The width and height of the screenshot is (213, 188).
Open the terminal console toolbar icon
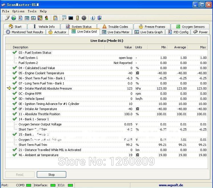tap(71, 18)
